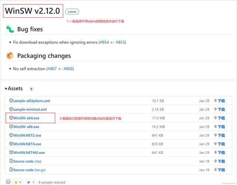
Task: Click 下载 button for WinSW.NET461.exe
Action: pos(221,153)
